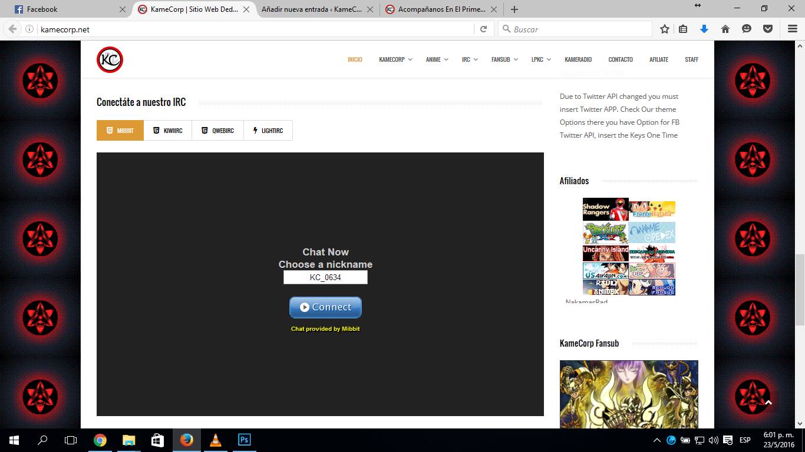Screen dimensions: 805x452
Task: Open the CONTACTO menu item
Action: (x=621, y=59)
